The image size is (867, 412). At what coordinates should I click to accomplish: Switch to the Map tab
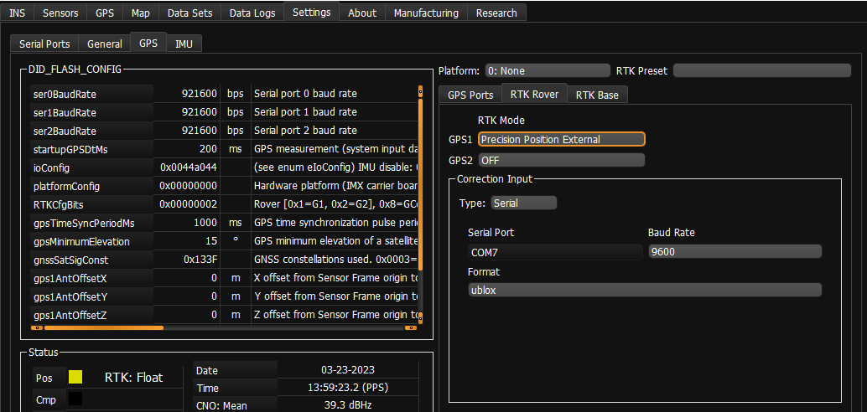click(140, 13)
